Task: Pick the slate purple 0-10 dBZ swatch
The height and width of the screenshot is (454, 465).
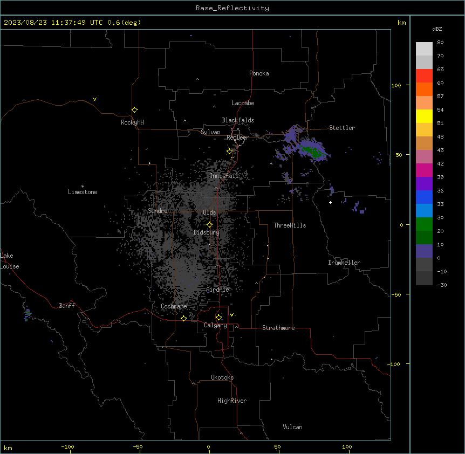Action: pos(424,251)
